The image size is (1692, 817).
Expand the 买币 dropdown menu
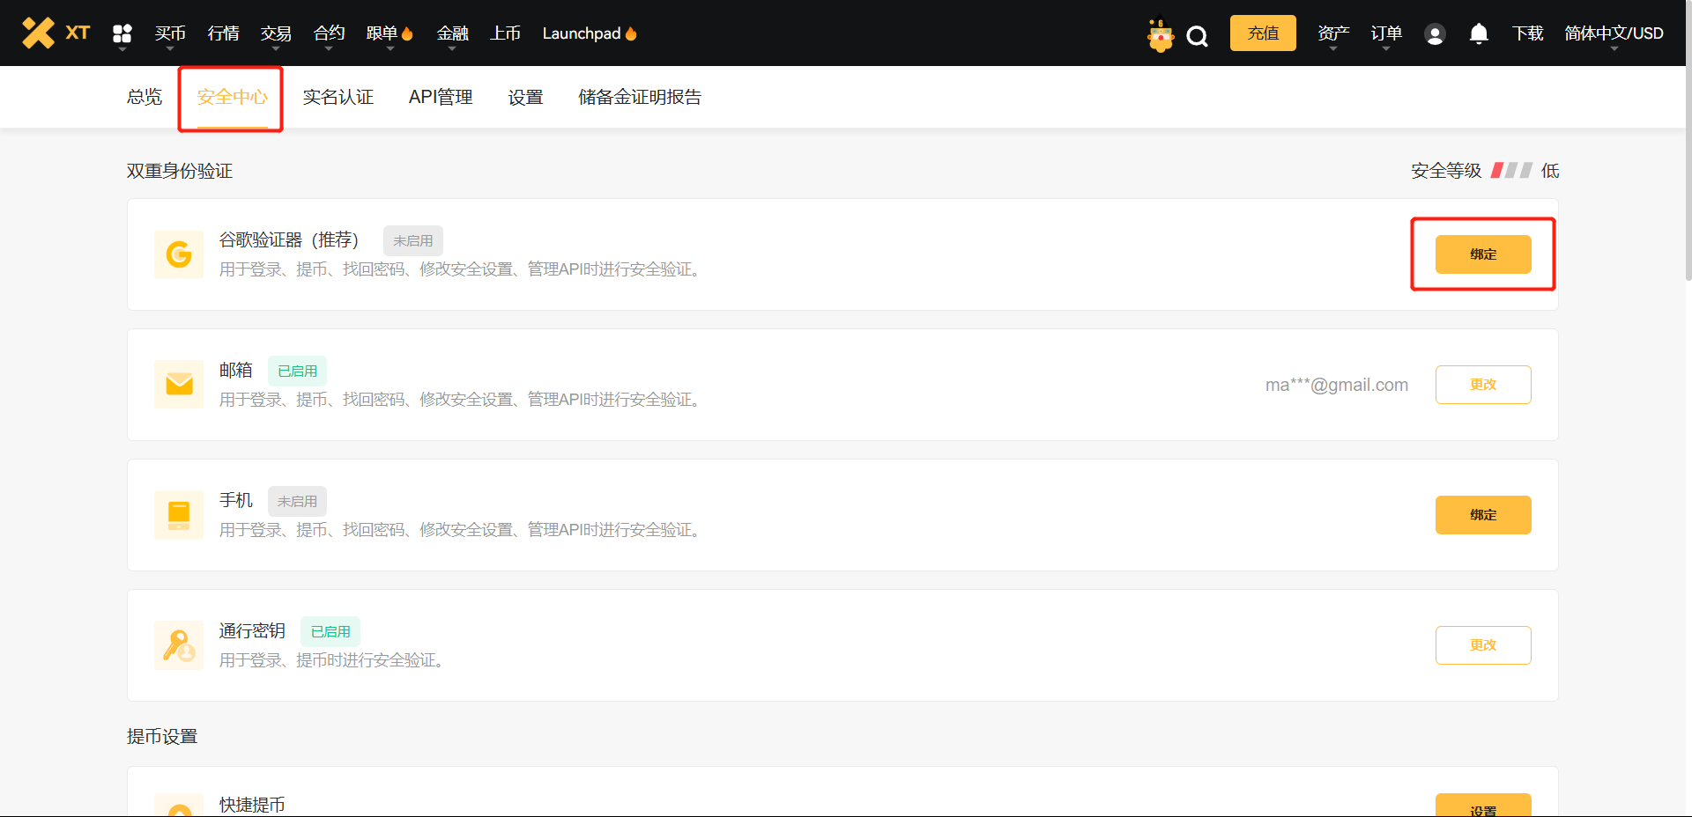pyautogui.click(x=170, y=33)
